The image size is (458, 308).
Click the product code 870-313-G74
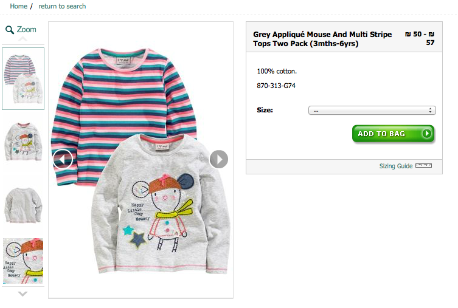click(x=276, y=86)
